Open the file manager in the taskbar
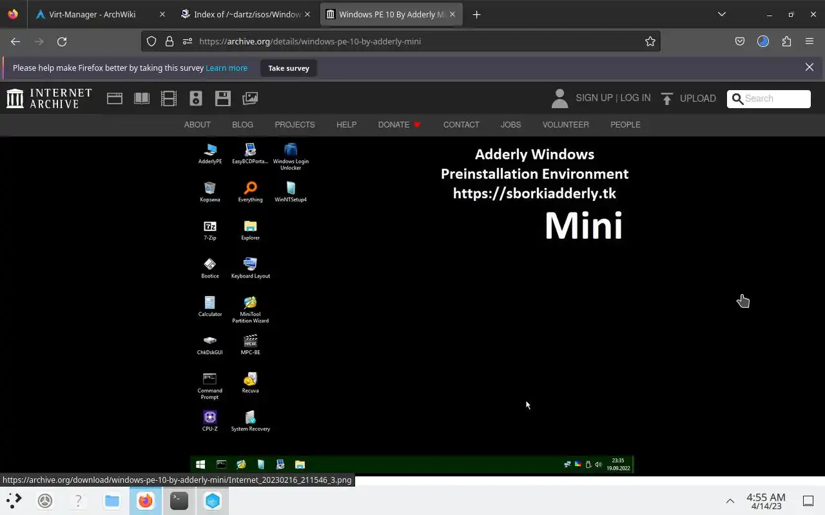This screenshot has height=515, width=825. click(x=112, y=500)
